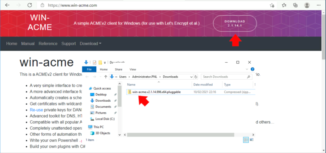
Task: Open Pictures in navigation pane
Action: pos(101,113)
